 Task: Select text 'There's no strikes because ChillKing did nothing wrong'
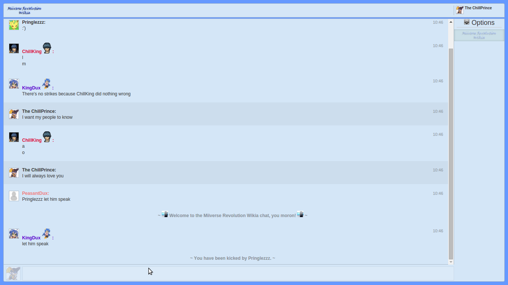tap(76, 94)
